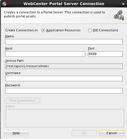The height and width of the screenshot is (139, 127).
Task: Click the Oracle JDeveloper title bar icon
Action: tap(5, 4)
